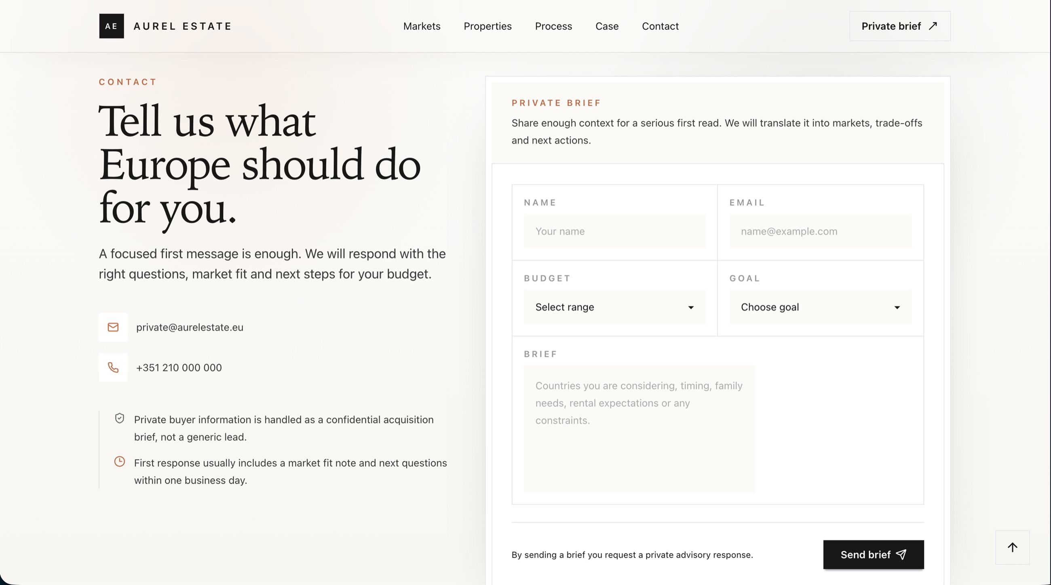This screenshot has height=585, width=1051.
Task: Go to the Process nav item
Action: point(553,26)
